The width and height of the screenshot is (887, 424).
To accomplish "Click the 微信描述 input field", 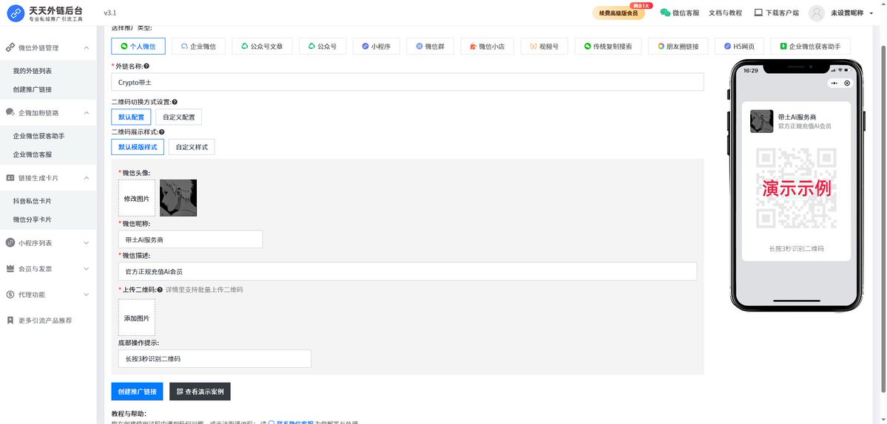I will (408, 272).
